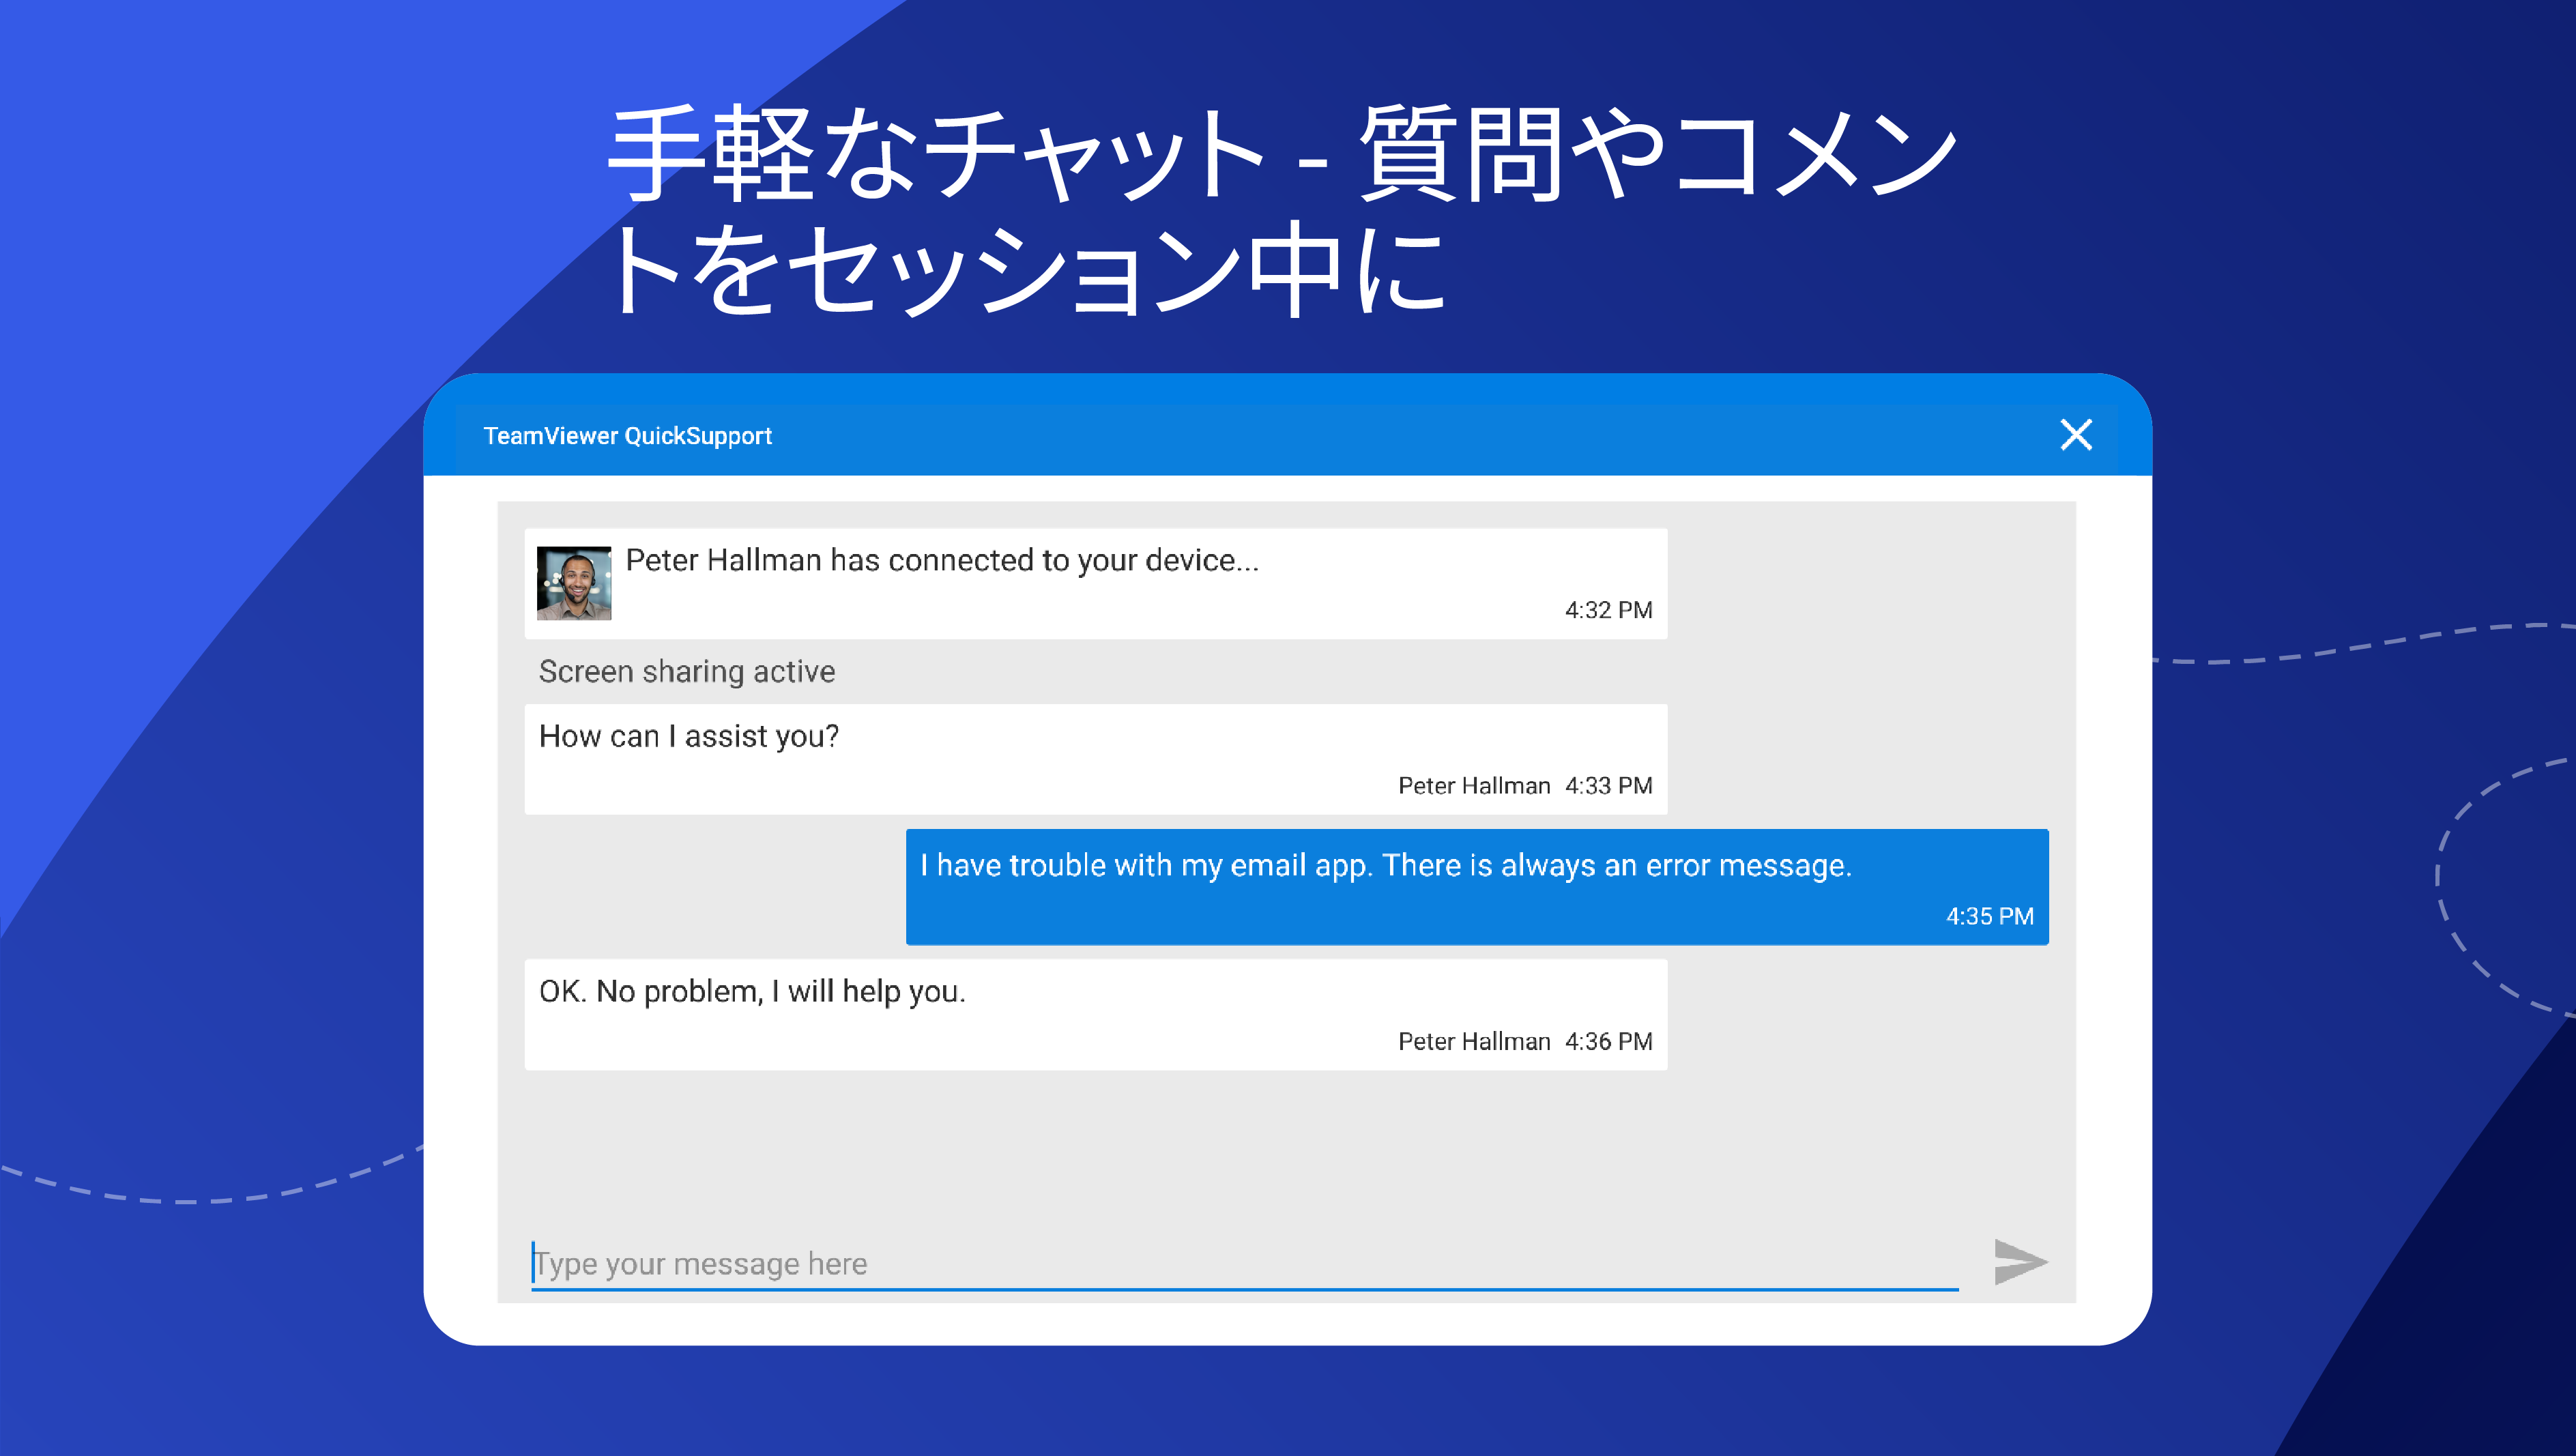Viewport: 2576px width, 1456px height.
Task: Click the 'Screen sharing active' status text
Action: [x=687, y=671]
